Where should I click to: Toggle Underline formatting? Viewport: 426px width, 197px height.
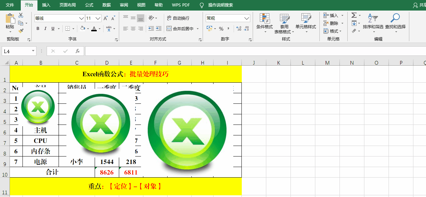(53, 29)
